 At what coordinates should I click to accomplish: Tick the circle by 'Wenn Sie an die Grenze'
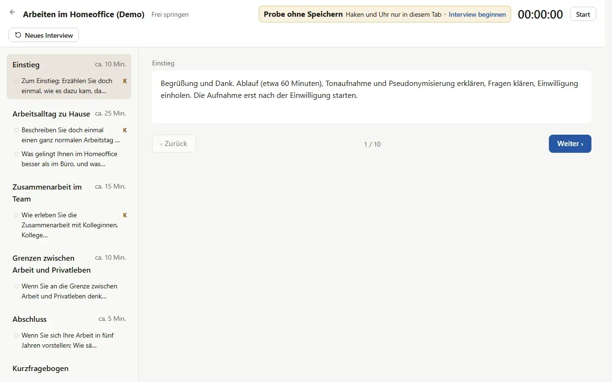16,286
